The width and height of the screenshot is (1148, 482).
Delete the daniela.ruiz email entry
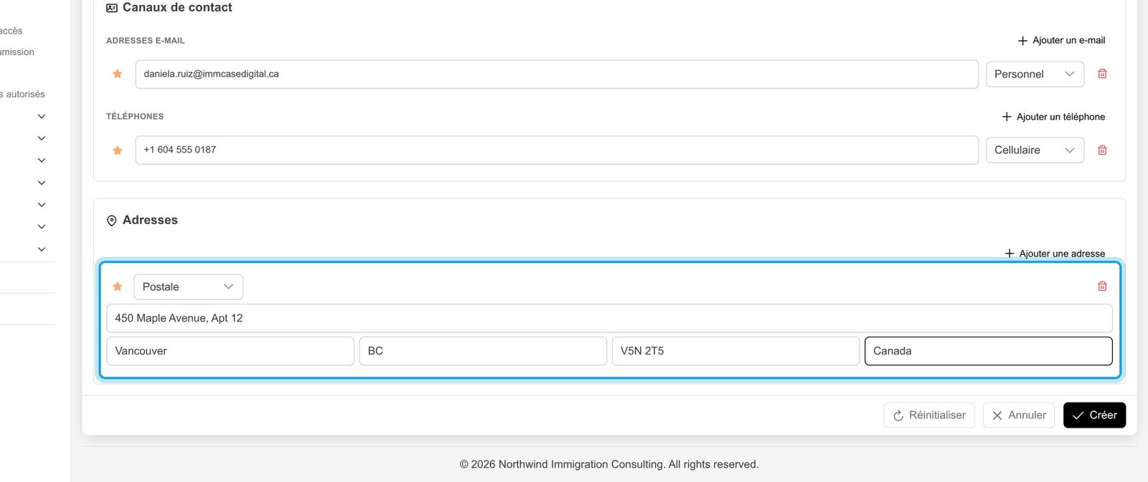pyautogui.click(x=1102, y=74)
